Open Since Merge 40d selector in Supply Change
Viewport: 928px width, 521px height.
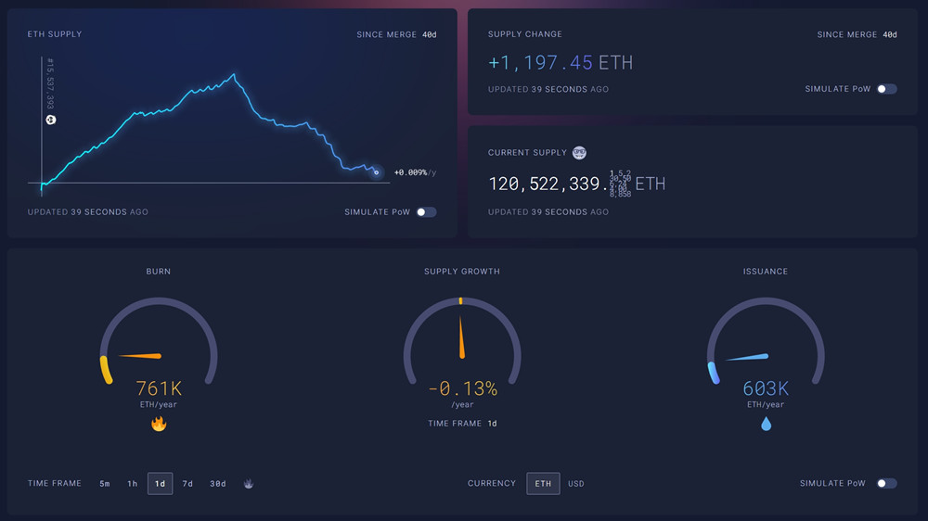point(856,35)
